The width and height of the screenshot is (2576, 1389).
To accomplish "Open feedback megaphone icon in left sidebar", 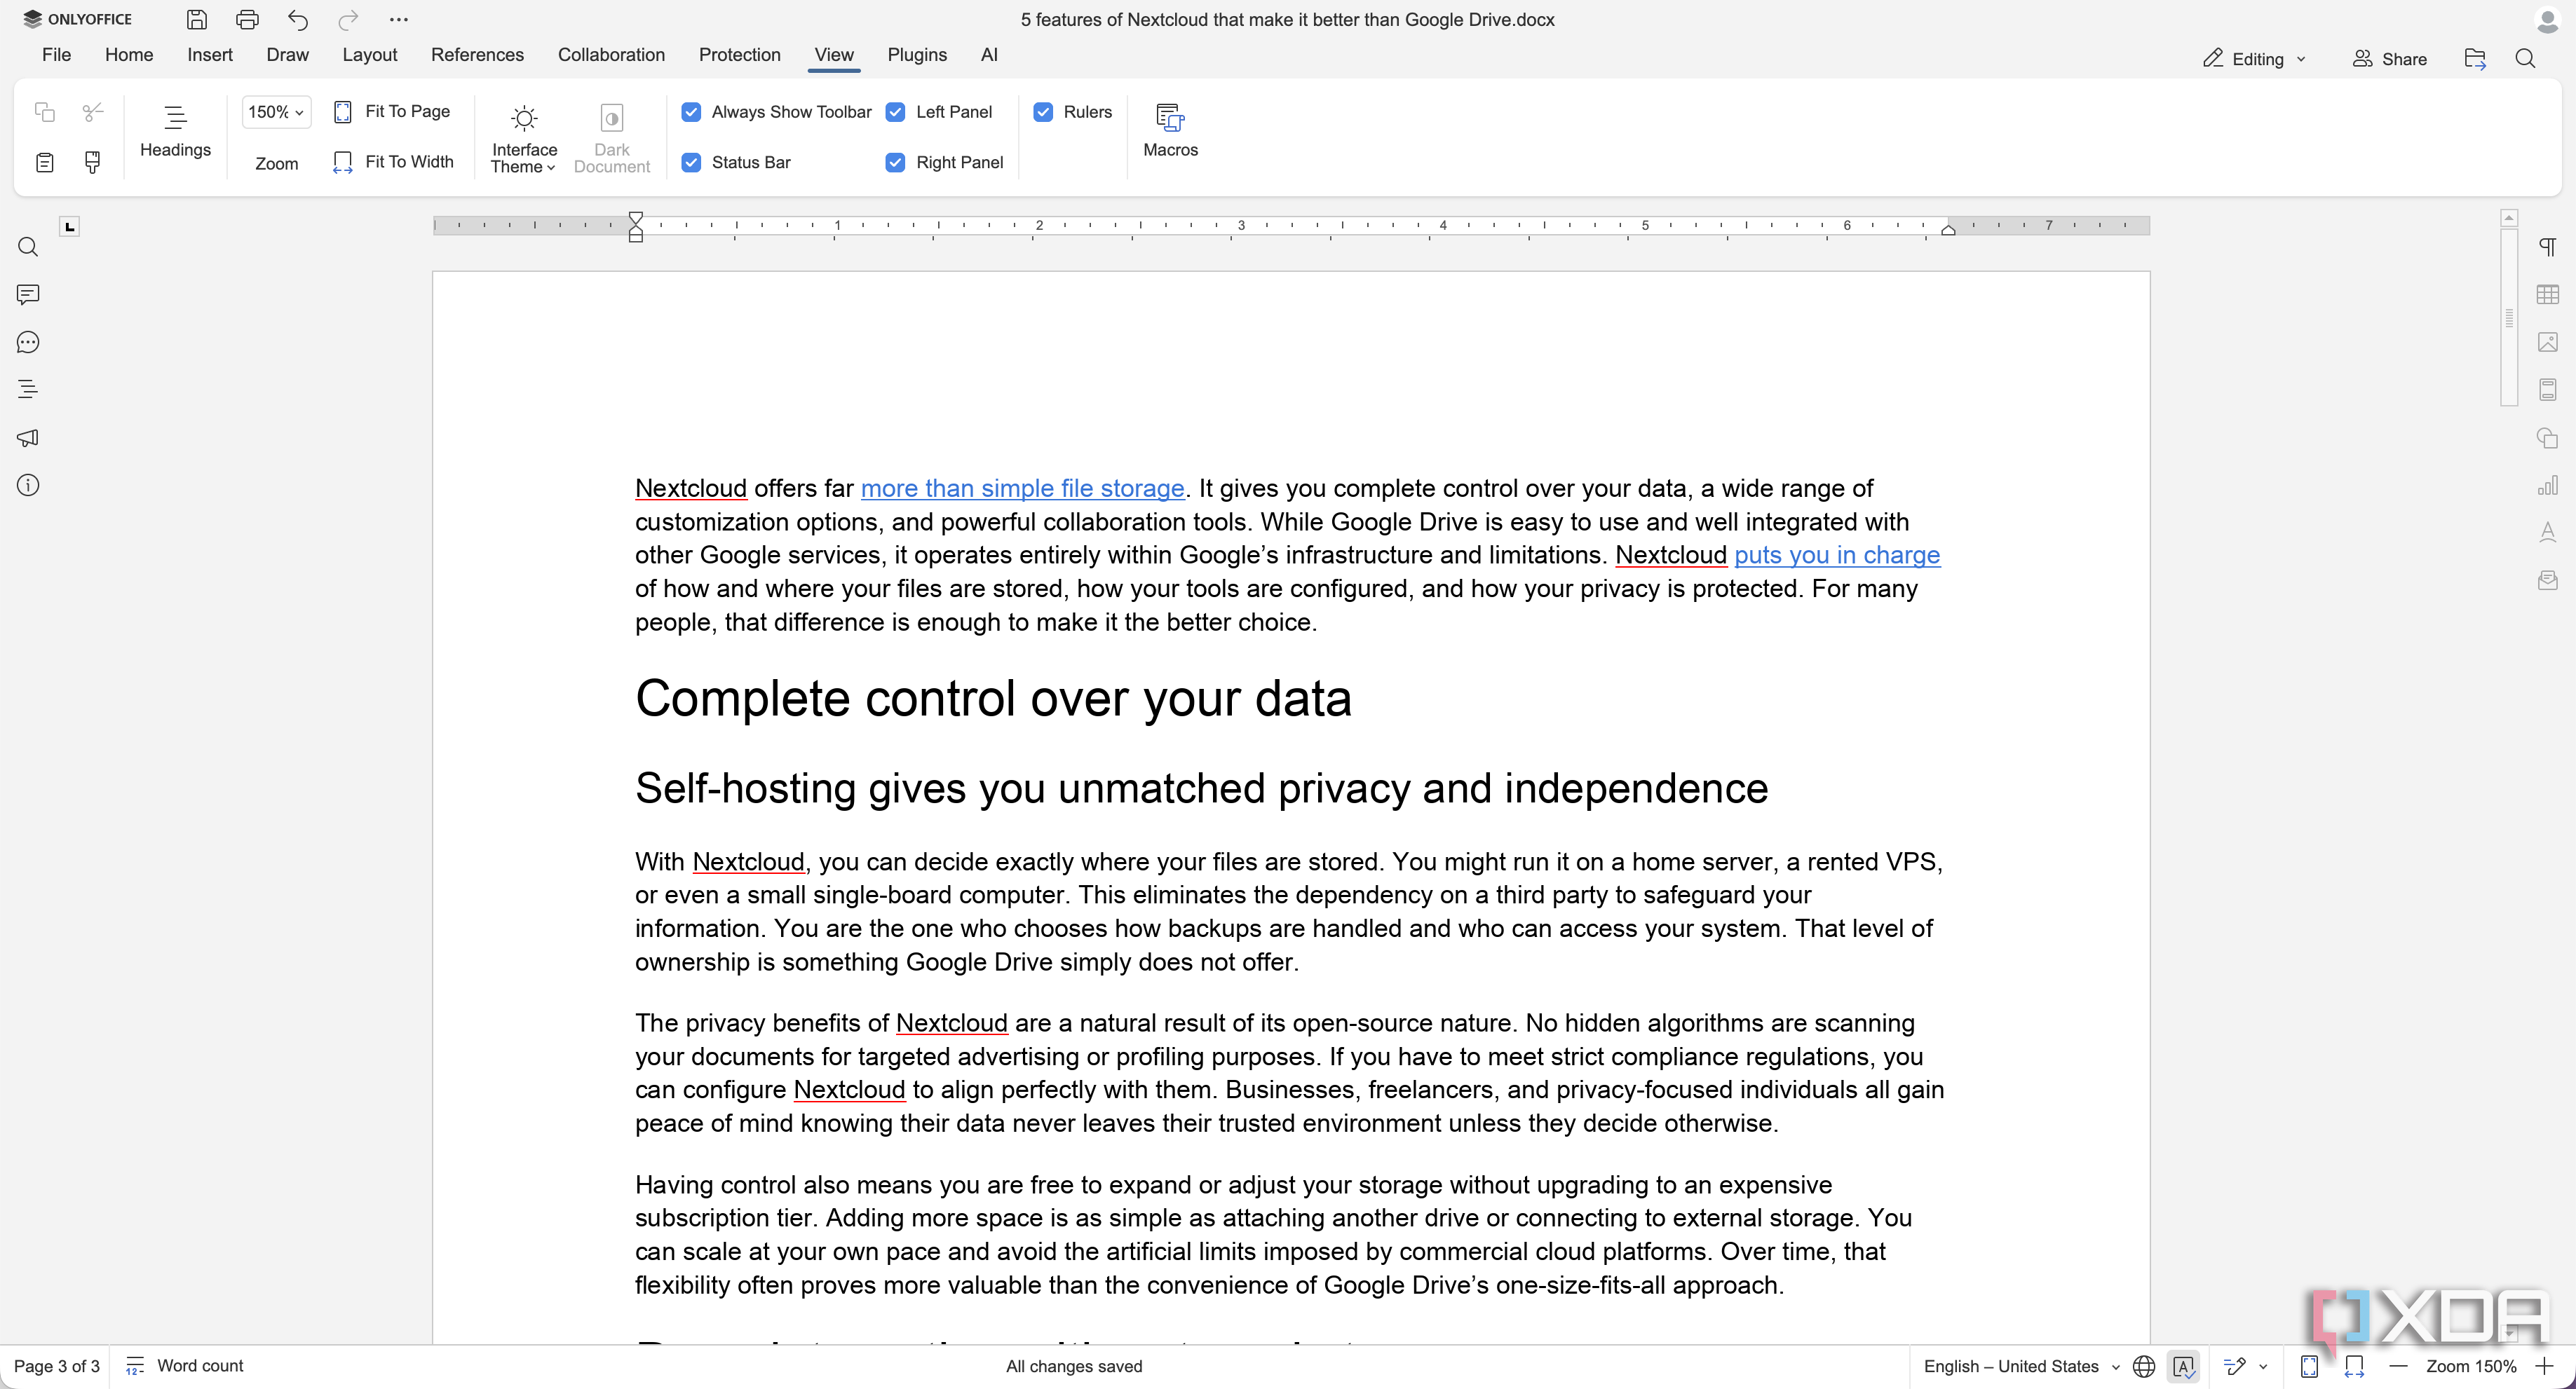I will [28, 438].
